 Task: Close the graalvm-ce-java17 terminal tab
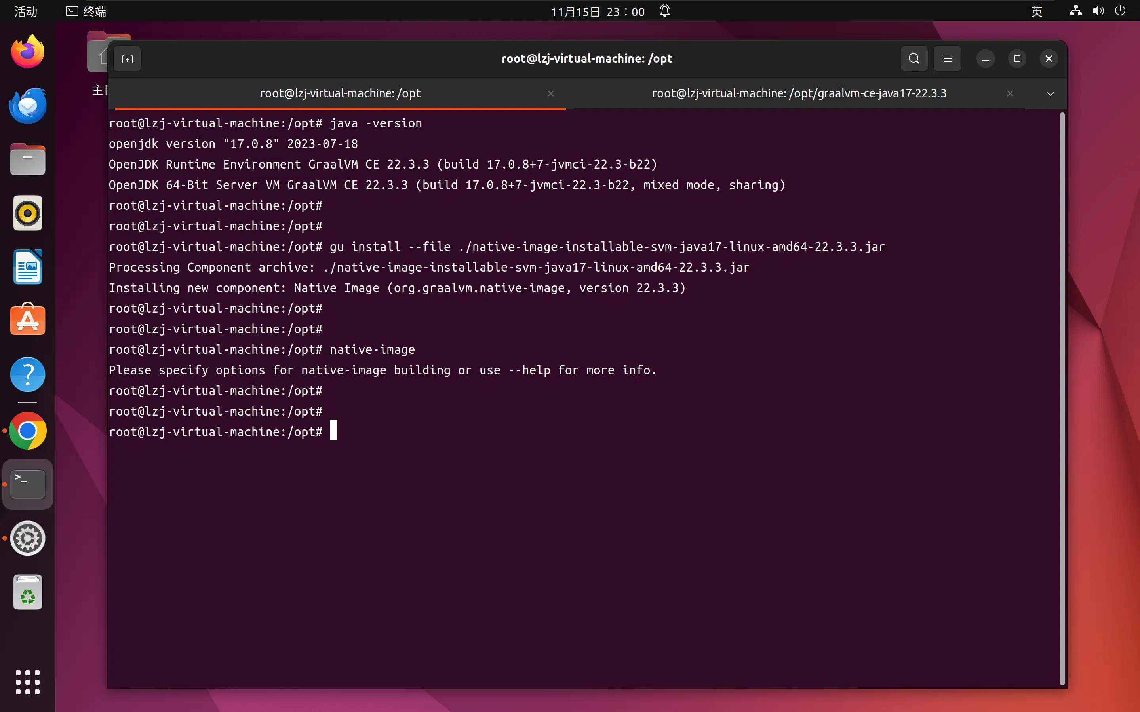(x=1010, y=94)
